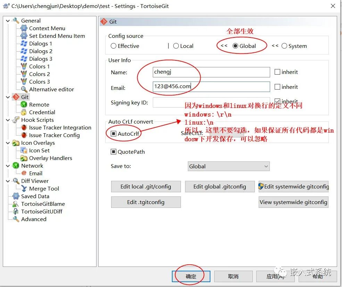Collapse the Network tree node
The height and width of the screenshot is (287, 342).
(8, 166)
